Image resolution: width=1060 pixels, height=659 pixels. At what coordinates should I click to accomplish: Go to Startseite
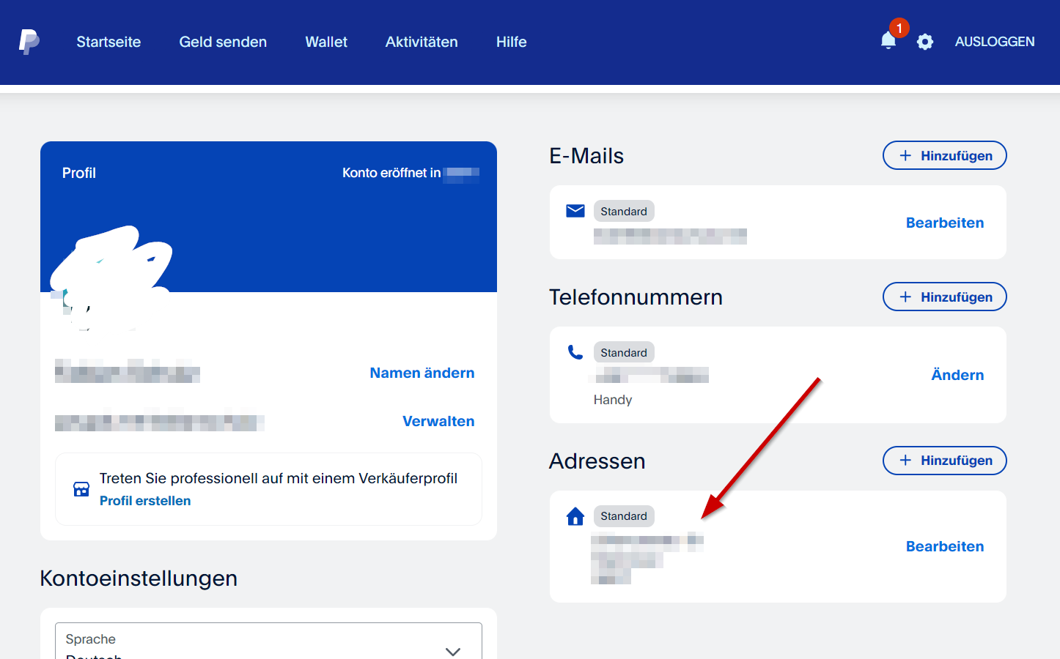108,42
